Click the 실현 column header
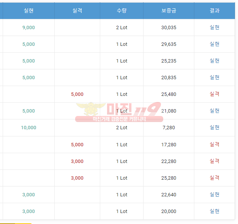The width and height of the screenshot is (238, 224). 28,11
